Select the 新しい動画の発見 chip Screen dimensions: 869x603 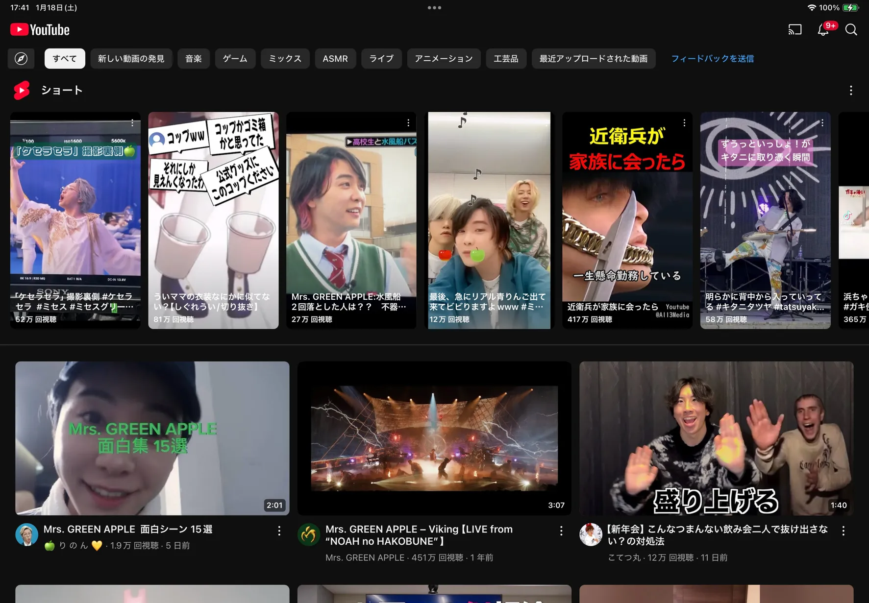tap(131, 59)
